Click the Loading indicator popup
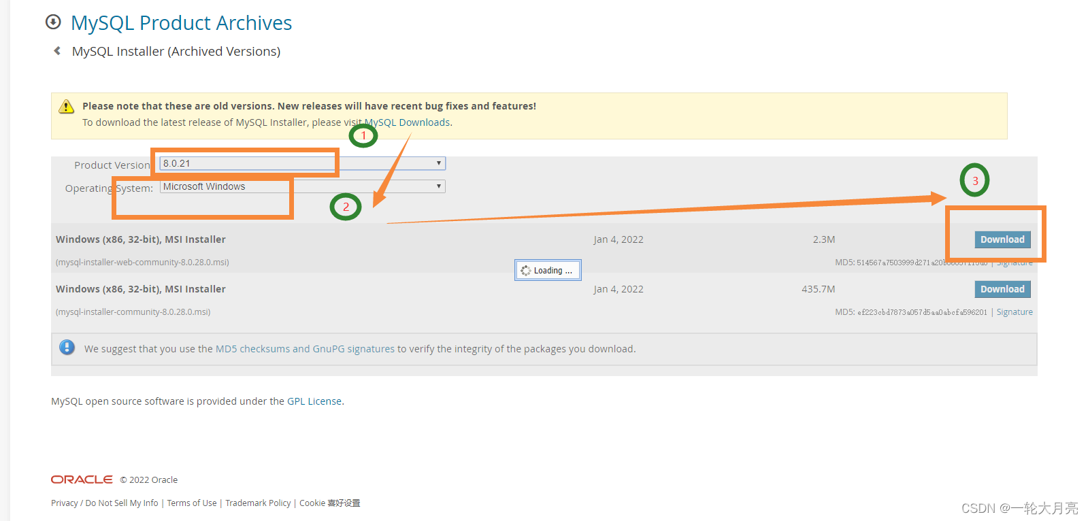The height and width of the screenshot is (521, 1088). 548,270
